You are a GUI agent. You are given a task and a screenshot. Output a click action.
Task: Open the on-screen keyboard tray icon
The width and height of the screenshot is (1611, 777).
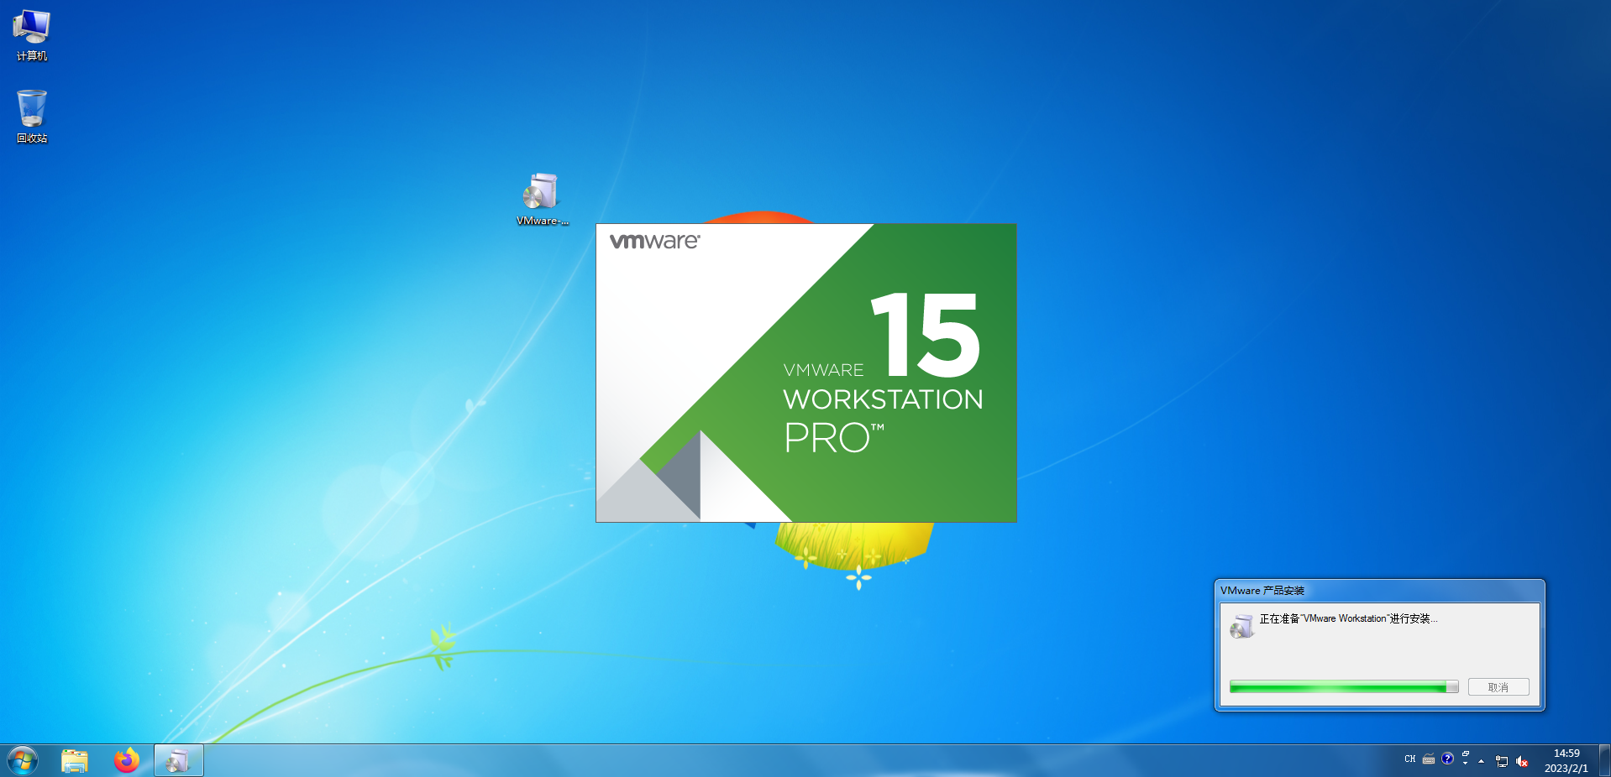[1428, 759]
